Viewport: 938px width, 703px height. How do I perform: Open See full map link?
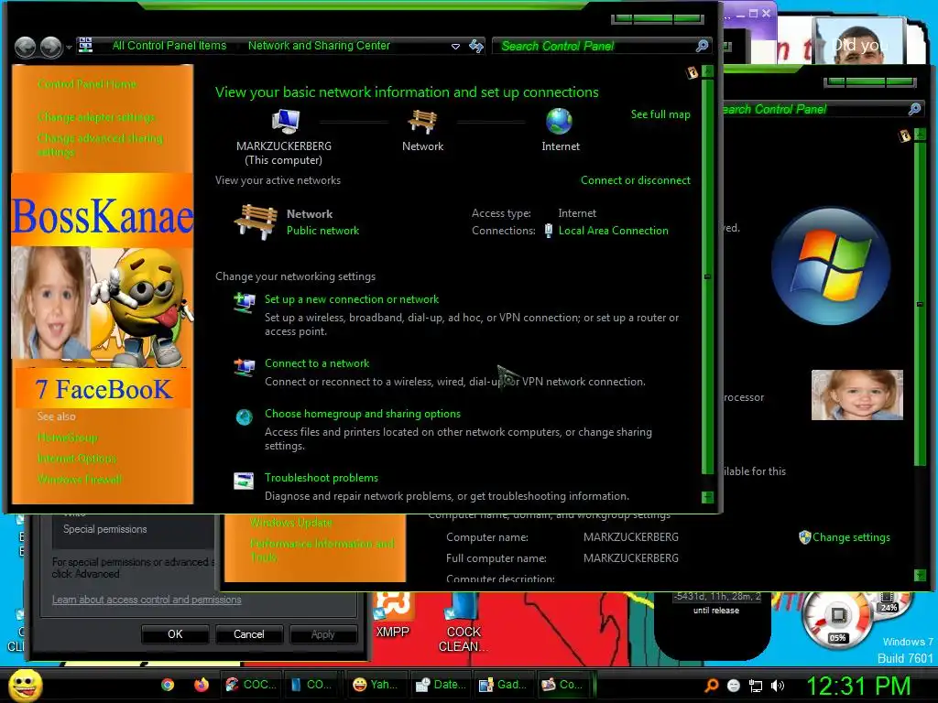(660, 114)
